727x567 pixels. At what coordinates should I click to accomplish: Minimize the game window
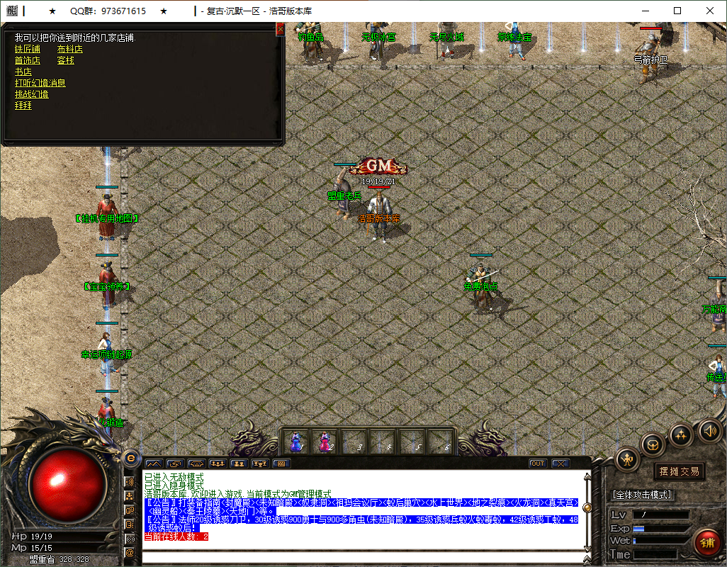pyautogui.click(x=646, y=11)
